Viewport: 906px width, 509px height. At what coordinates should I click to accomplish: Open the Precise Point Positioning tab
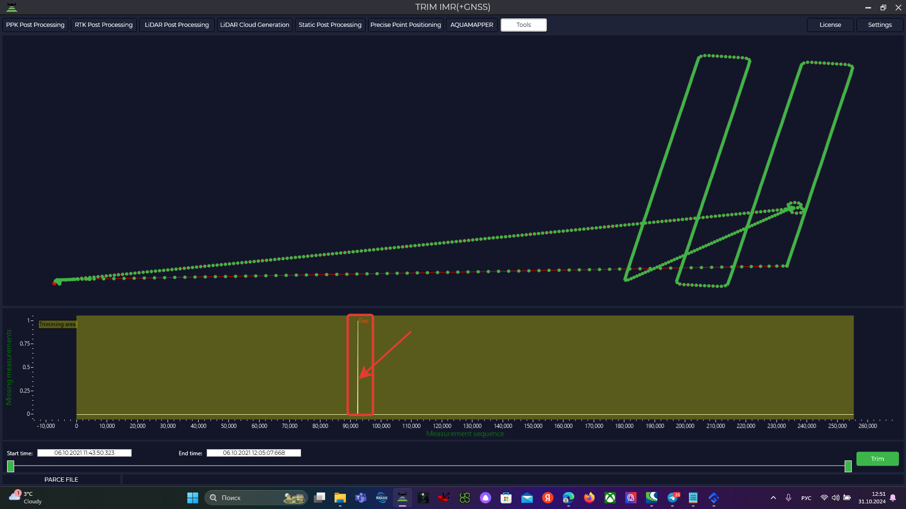(405, 25)
